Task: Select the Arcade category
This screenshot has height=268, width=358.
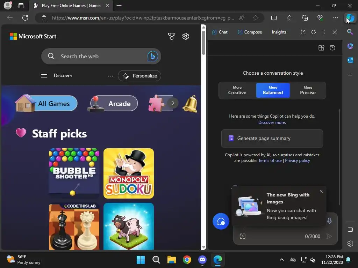Action: pos(113,103)
